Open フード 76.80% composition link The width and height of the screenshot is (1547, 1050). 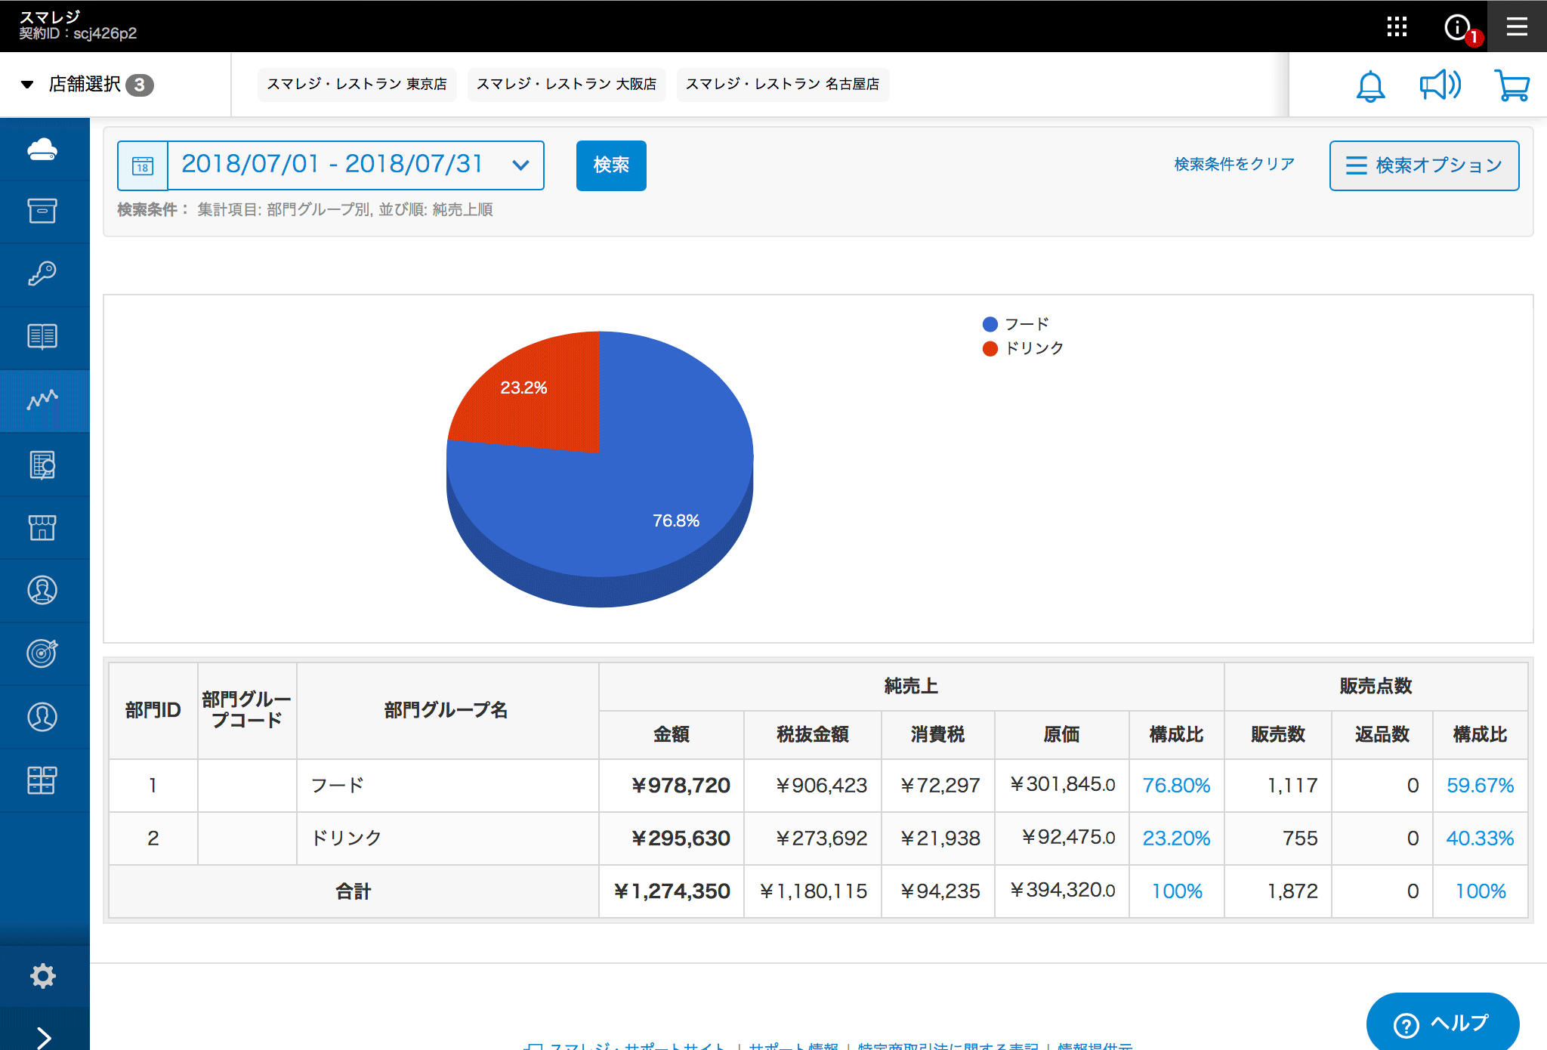pyautogui.click(x=1176, y=786)
